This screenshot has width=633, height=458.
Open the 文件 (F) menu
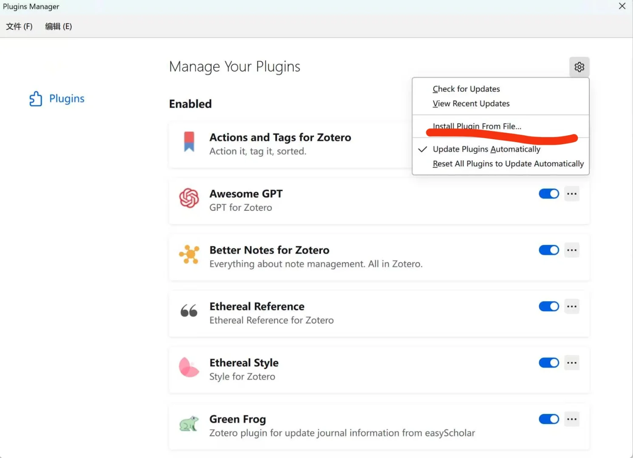click(19, 26)
